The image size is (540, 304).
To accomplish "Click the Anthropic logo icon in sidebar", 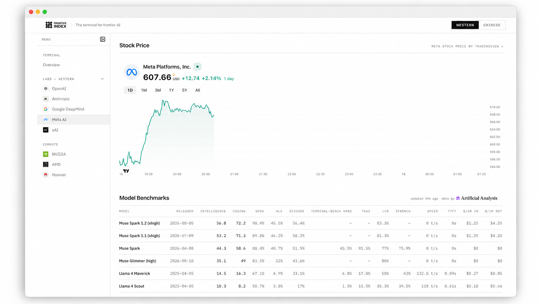I will [x=46, y=99].
